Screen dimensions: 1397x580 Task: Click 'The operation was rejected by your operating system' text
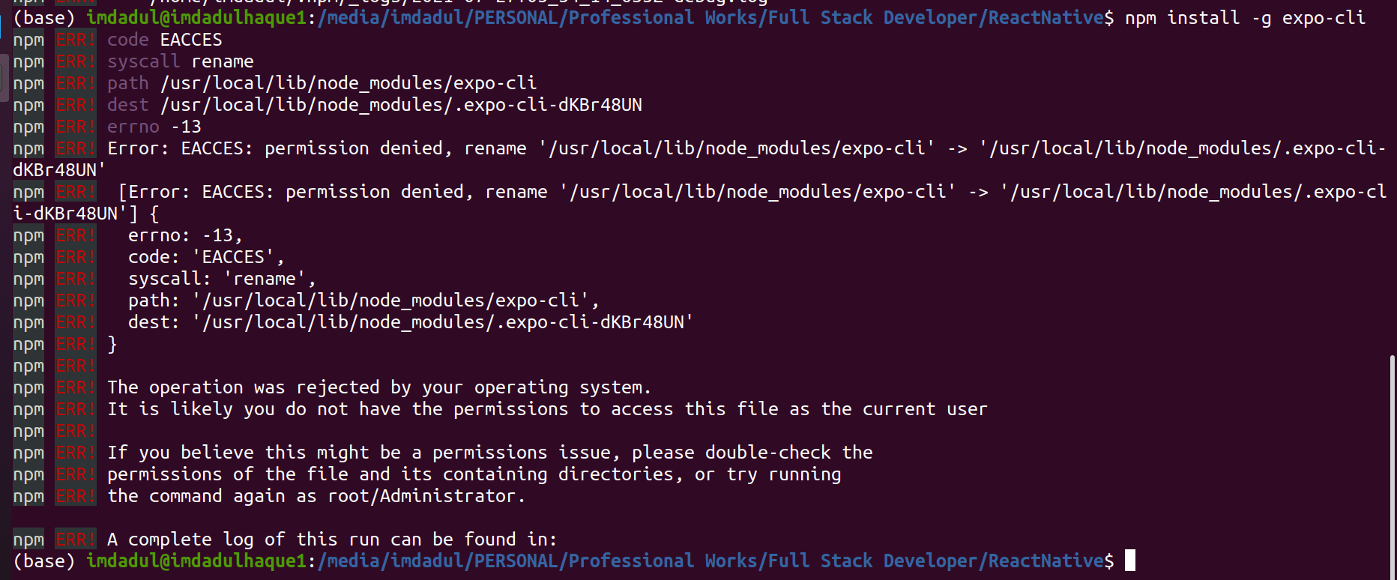(378, 387)
